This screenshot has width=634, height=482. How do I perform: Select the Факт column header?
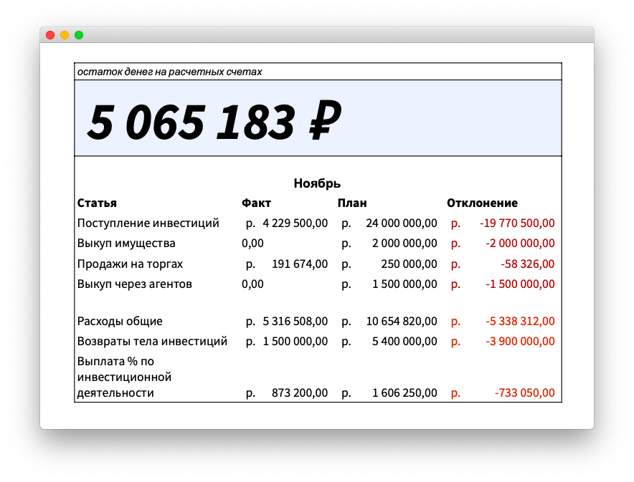click(256, 203)
